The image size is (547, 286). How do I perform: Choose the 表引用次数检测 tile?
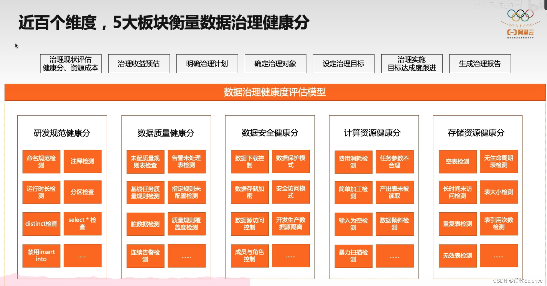click(x=499, y=224)
